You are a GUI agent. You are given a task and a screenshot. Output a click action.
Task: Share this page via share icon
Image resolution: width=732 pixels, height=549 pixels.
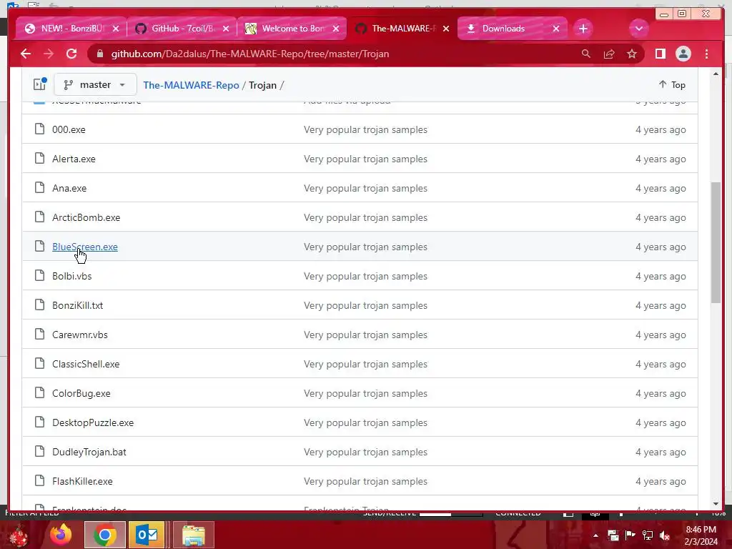(x=609, y=54)
